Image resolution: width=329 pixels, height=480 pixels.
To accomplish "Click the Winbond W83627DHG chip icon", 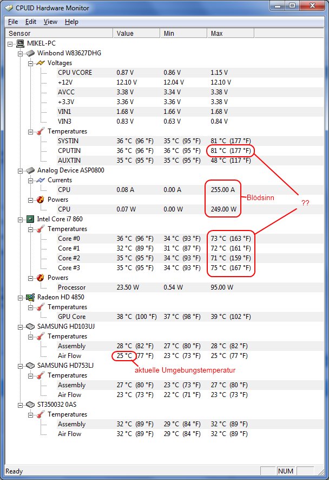I will 30,53.
